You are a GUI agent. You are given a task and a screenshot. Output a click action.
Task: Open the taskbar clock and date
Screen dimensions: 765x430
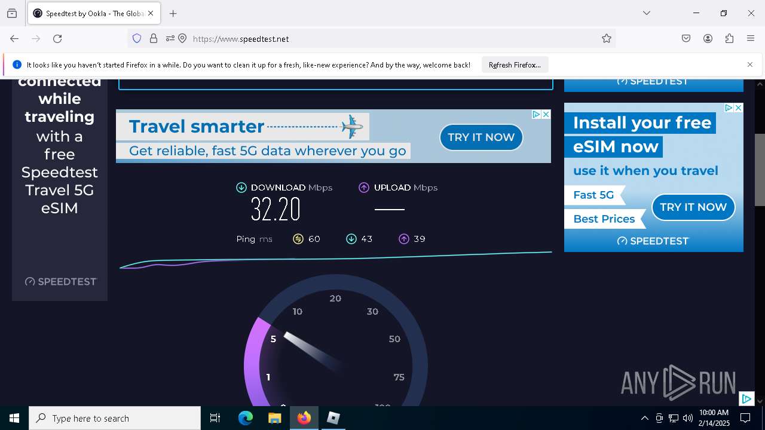[x=714, y=418]
